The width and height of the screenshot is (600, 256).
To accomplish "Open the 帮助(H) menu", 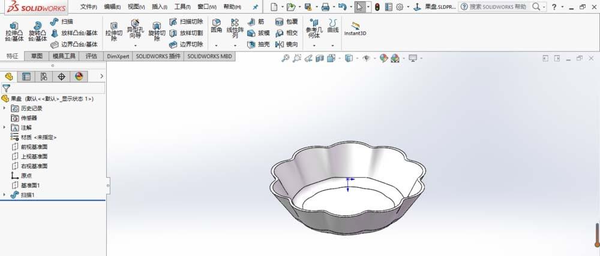I will pyautogui.click(x=232, y=7).
